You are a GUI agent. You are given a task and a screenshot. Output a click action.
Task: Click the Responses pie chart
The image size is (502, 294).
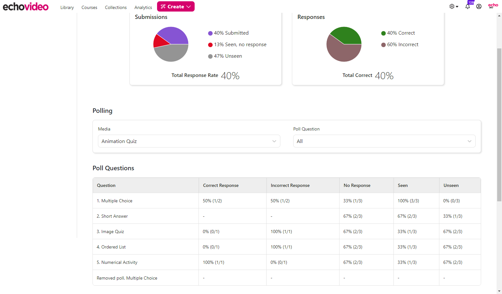click(344, 44)
